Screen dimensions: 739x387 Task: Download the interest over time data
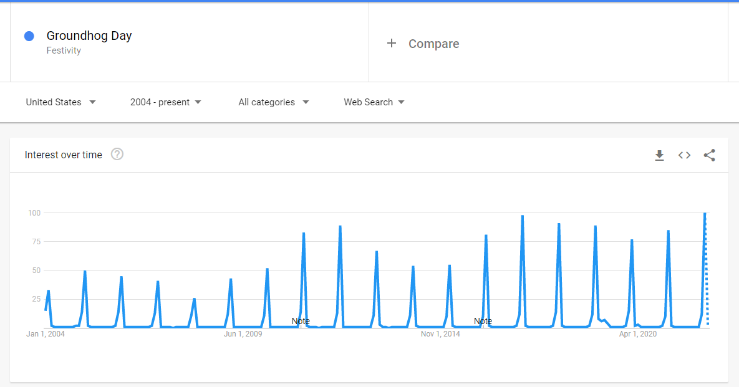(659, 155)
